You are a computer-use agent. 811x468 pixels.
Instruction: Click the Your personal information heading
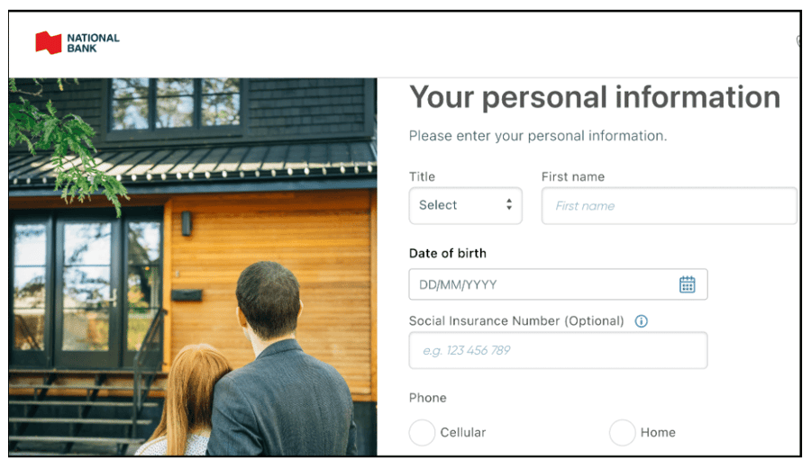coord(595,97)
